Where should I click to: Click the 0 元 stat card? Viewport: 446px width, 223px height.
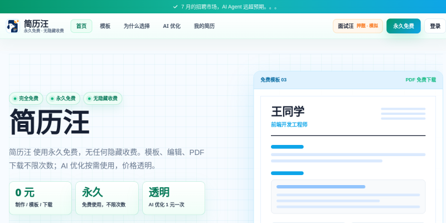point(40,198)
